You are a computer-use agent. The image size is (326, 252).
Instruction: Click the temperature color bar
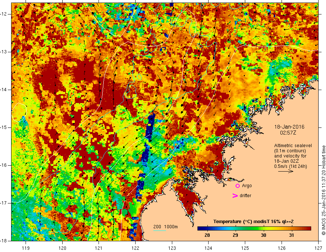[x=254, y=229]
